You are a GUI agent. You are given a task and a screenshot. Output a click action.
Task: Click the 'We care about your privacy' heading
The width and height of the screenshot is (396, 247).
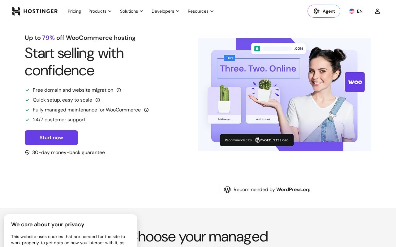point(48,225)
